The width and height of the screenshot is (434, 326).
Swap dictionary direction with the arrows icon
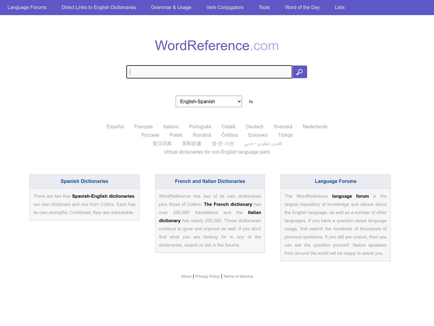pyautogui.click(x=251, y=102)
